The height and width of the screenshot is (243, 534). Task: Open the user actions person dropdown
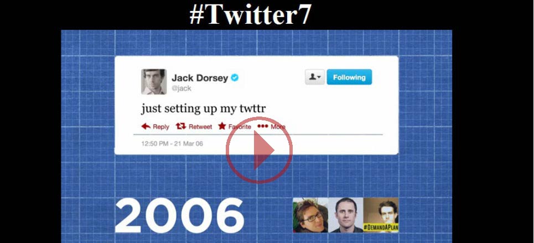pos(315,77)
